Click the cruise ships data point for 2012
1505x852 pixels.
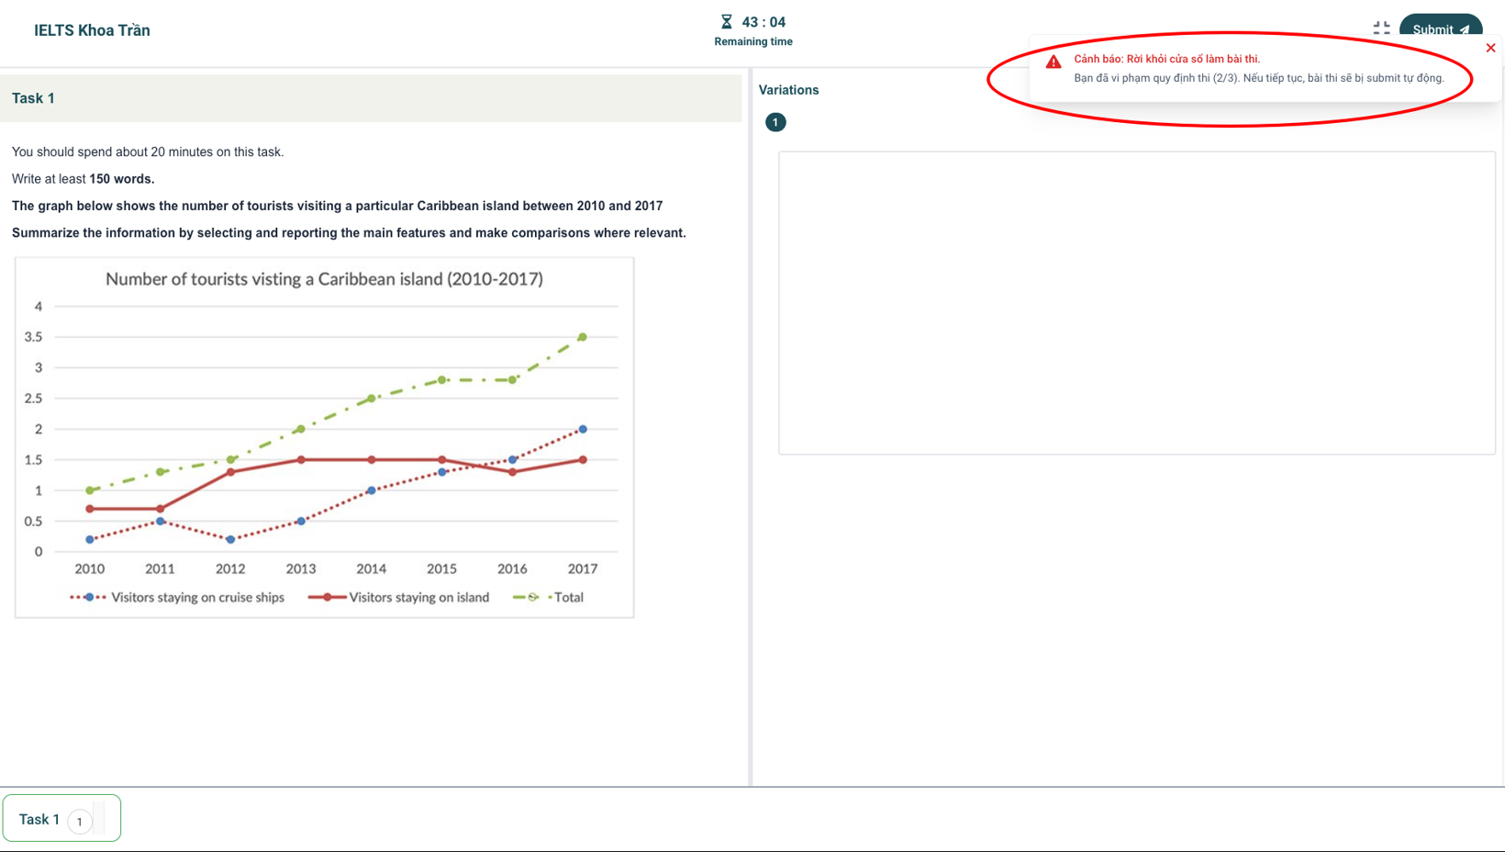point(230,540)
